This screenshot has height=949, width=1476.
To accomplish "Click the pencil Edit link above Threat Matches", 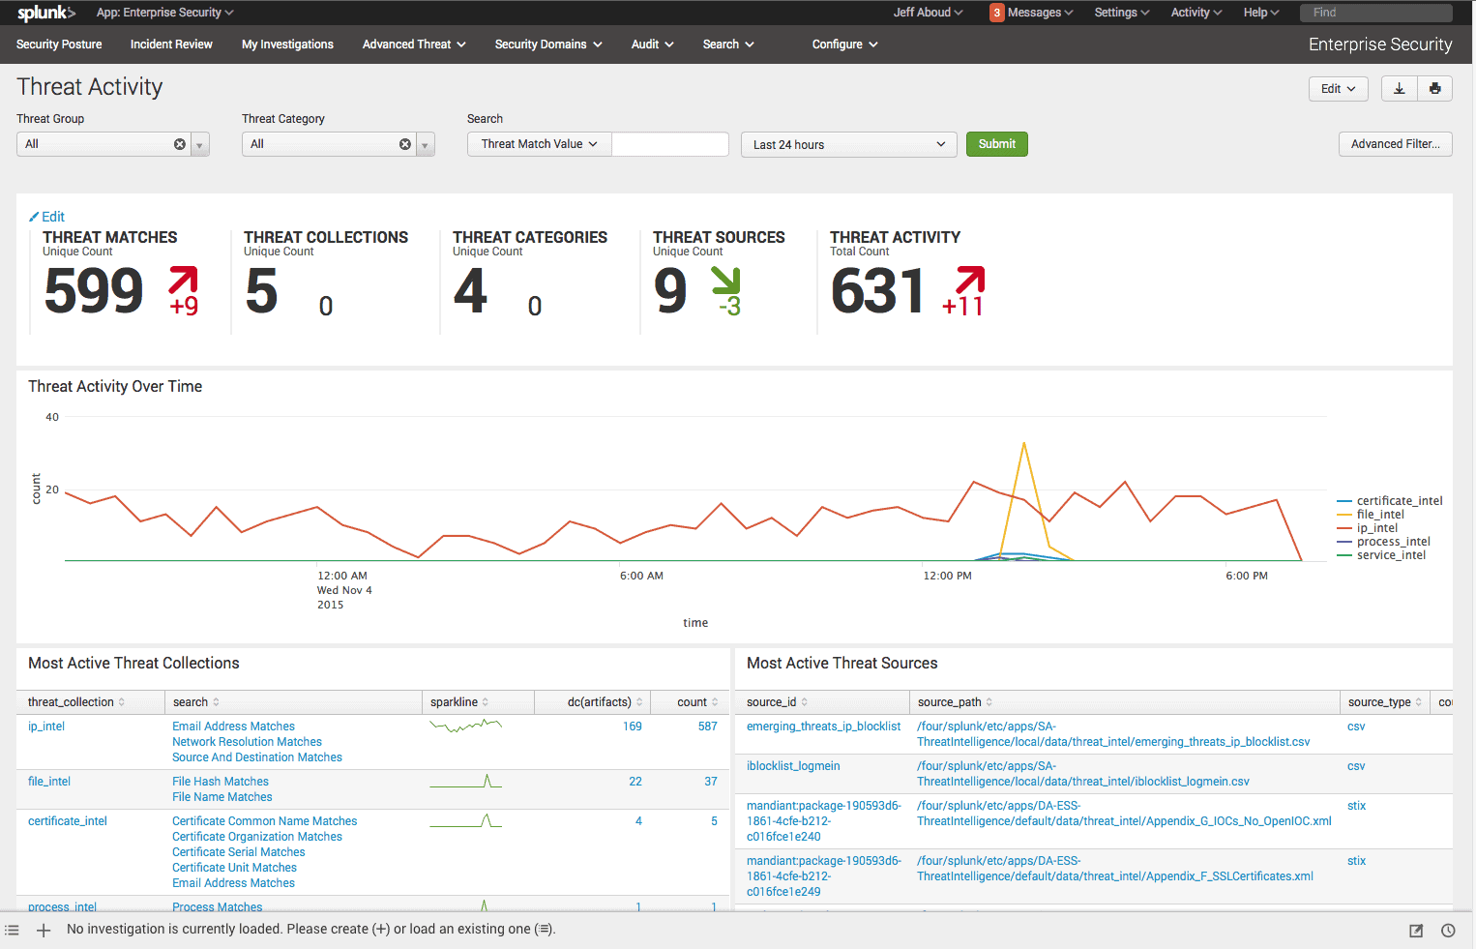I will click(46, 217).
